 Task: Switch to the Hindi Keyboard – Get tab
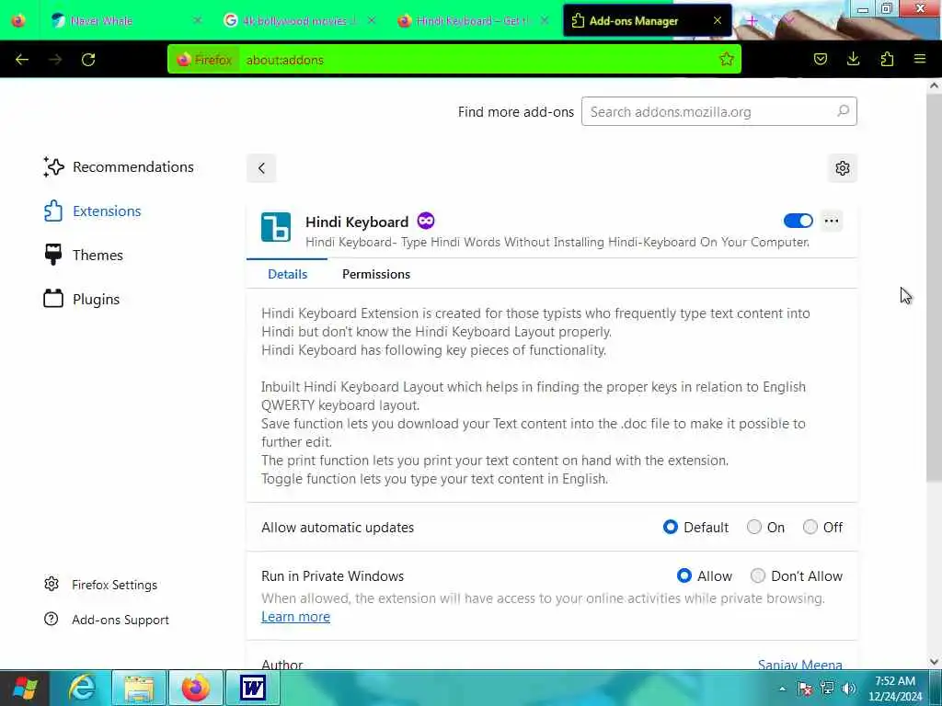point(472,20)
